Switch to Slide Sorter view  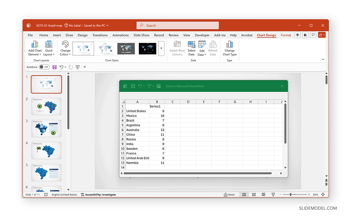254,195
